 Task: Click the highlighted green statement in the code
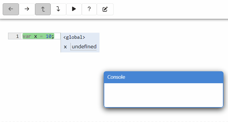coord(38,36)
